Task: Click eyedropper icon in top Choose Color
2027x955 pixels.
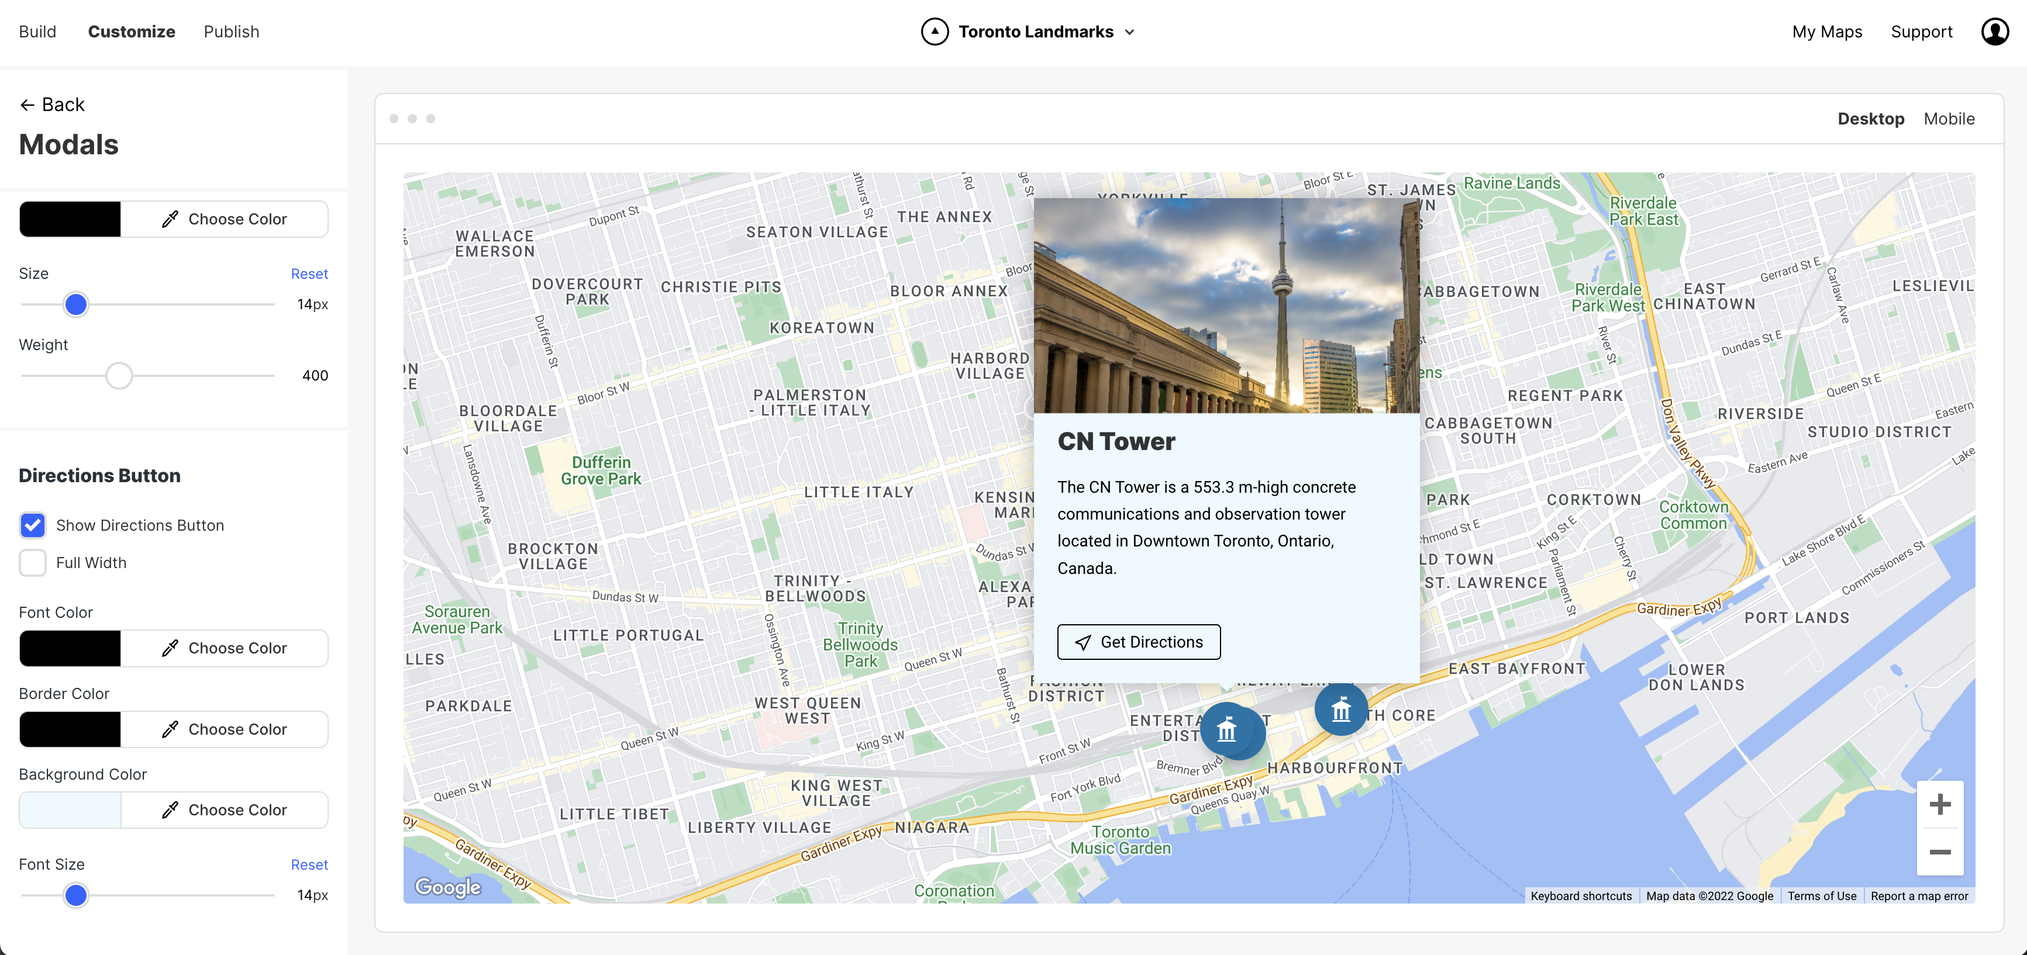Action: (x=170, y=220)
